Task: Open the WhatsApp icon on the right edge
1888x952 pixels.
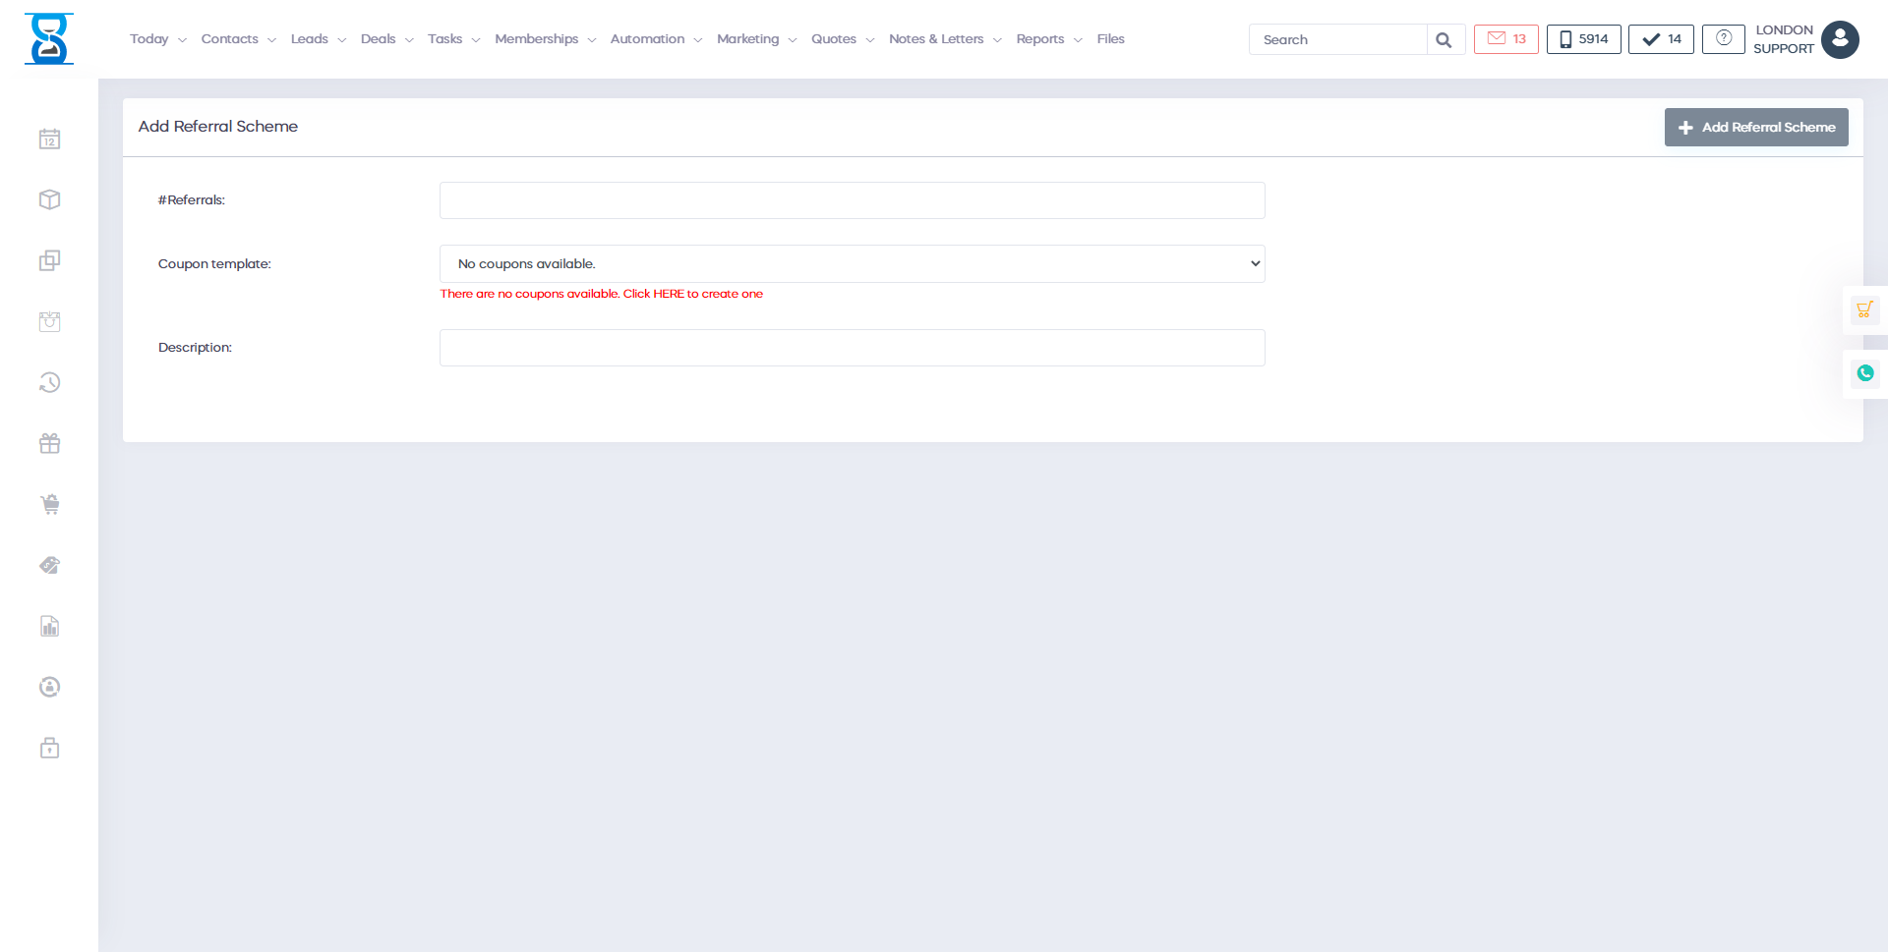Action: [1865, 373]
